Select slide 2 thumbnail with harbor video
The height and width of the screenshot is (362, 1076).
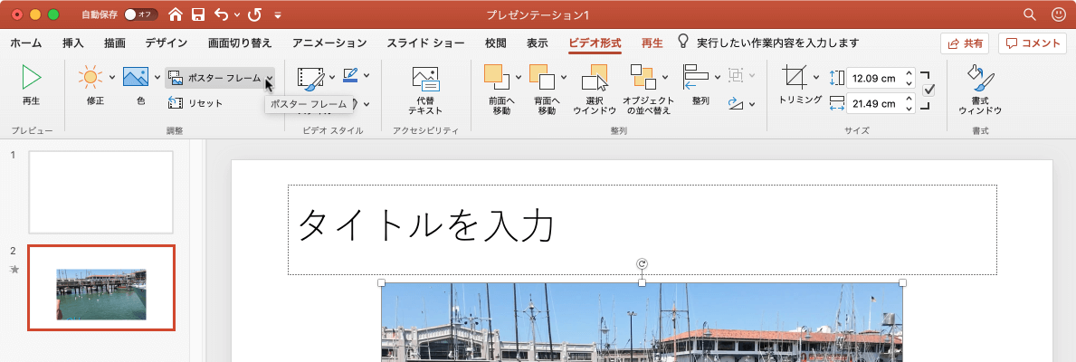[x=100, y=288]
